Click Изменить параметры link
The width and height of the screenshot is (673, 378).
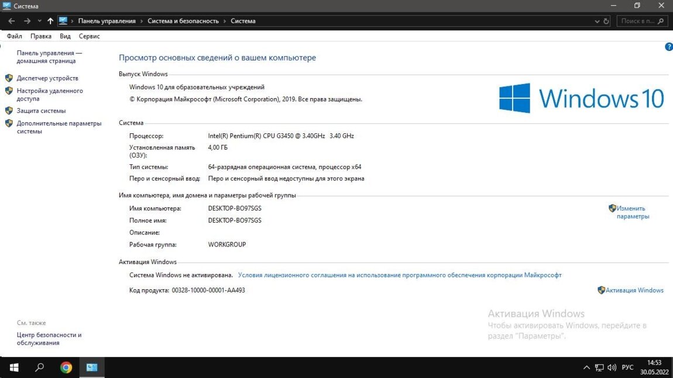click(632, 212)
